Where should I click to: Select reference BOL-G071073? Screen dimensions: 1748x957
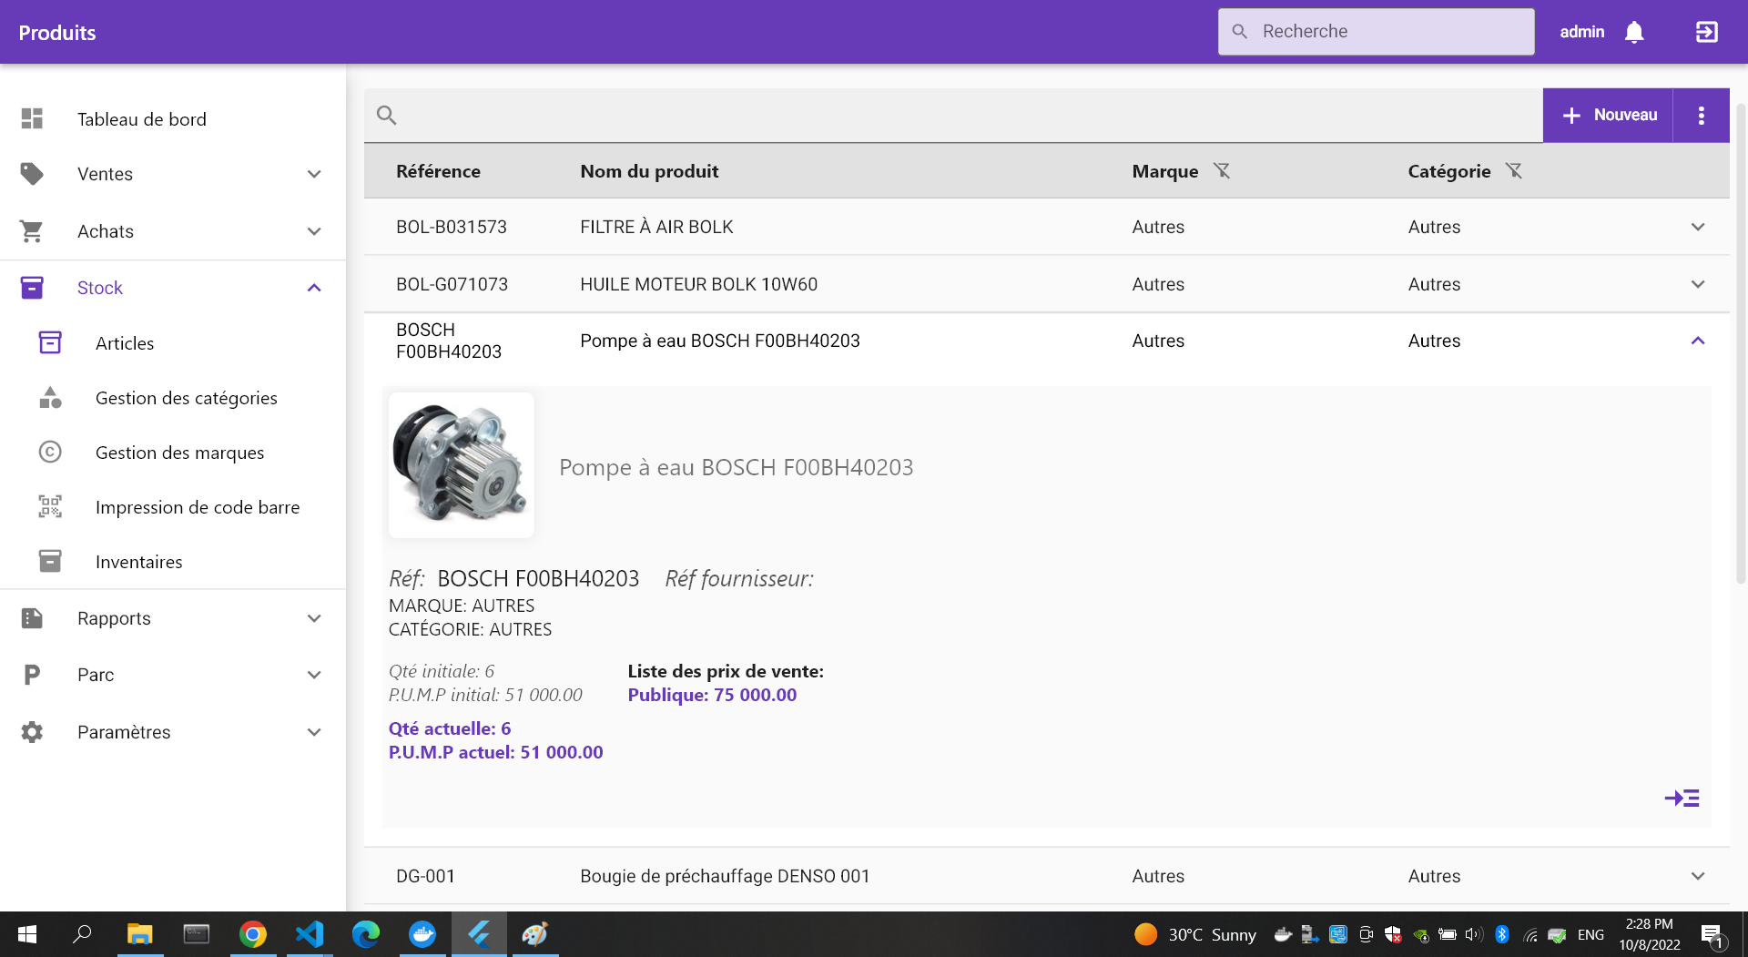(x=452, y=284)
